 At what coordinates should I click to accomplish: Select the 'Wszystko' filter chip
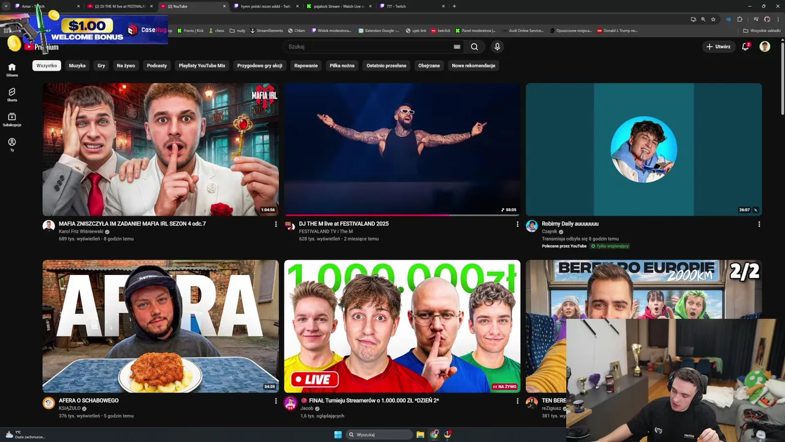click(47, 66)
